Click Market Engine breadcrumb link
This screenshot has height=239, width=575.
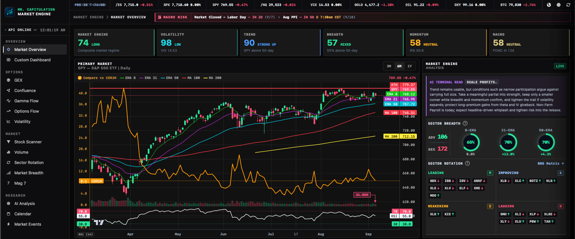tap(89, 17)
